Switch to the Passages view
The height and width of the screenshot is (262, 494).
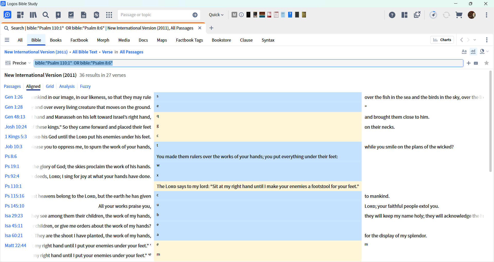pos(12,86)
